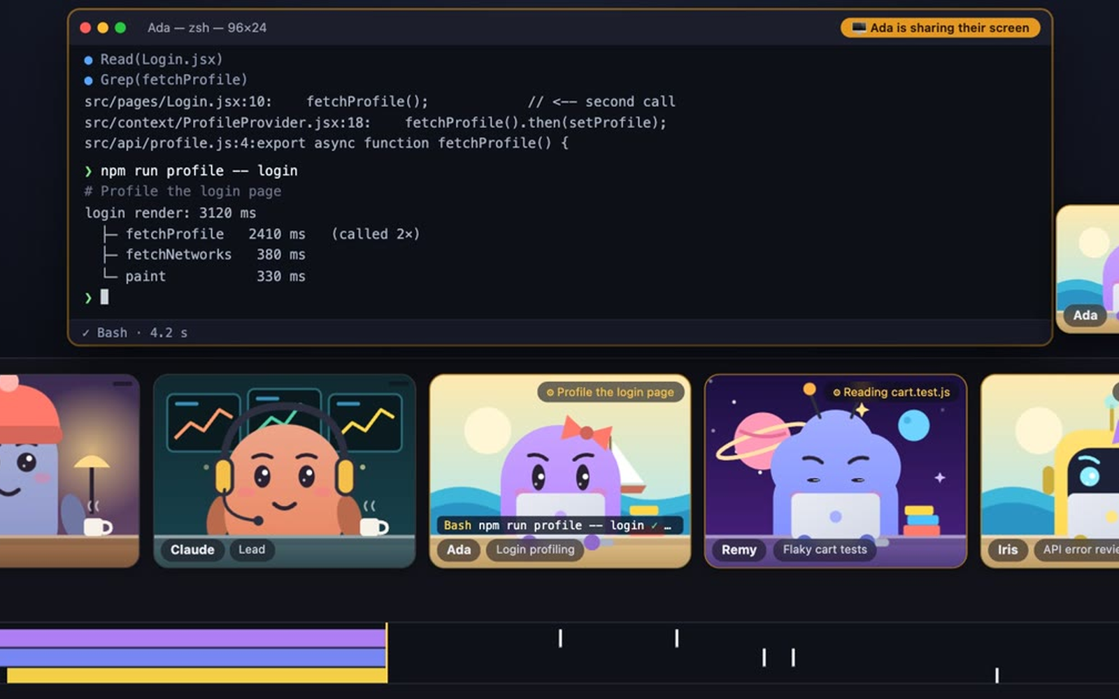
Task: Click the blue bullet beside Read(Login.jsx)
Action: pos(88,60)
